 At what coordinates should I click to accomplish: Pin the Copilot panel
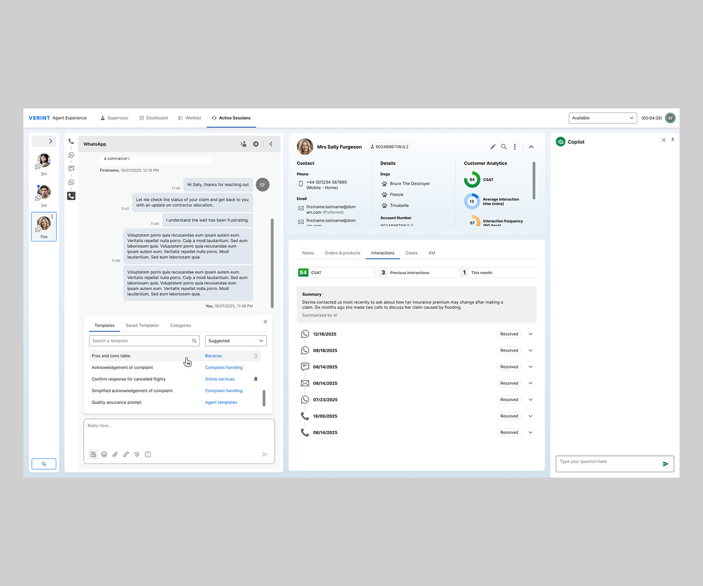click(x=673, y=140)
